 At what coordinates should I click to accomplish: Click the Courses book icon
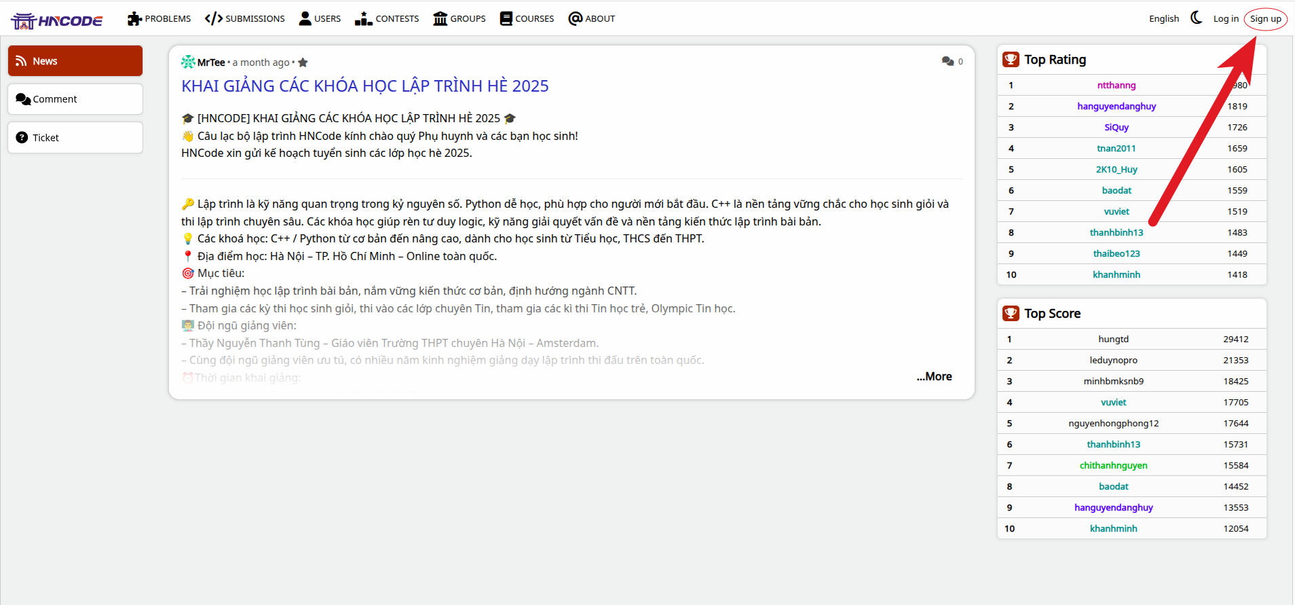coord(506,19)
